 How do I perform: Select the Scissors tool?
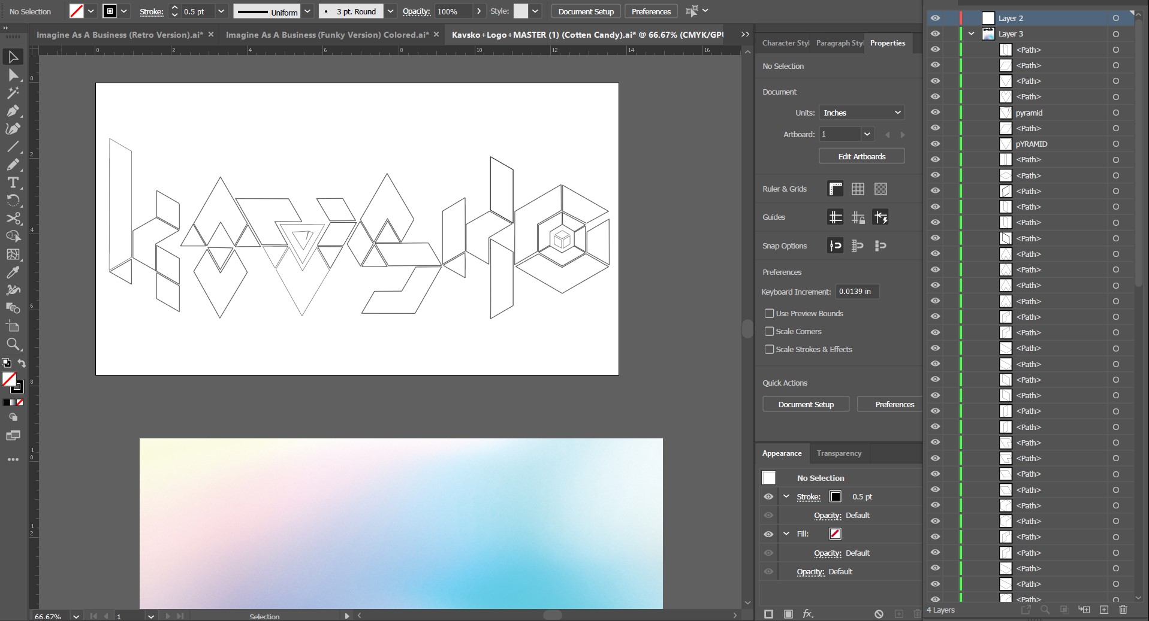(x=13, y=219)
